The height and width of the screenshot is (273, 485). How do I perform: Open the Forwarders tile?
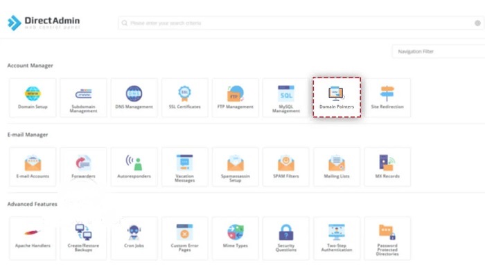pos(83,167)
